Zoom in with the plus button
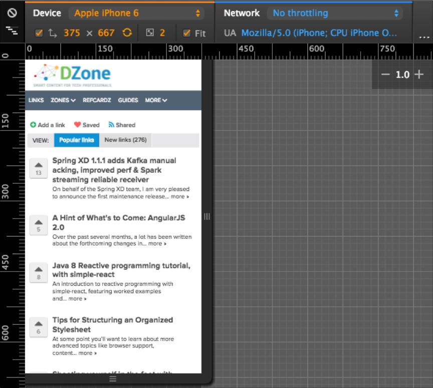Screen dimensions: 433x388 tap(419, 74)
